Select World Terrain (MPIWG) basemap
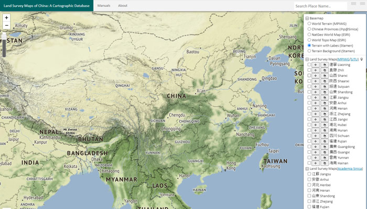The height and width of the screenshot is (209, 367). coord(309,24)
